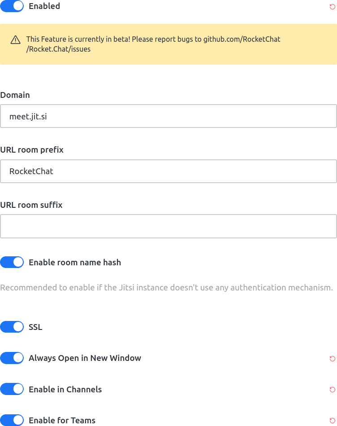Reset Enable for Teams setting
The height and width of the screenshot is (426, 337).
332,421
